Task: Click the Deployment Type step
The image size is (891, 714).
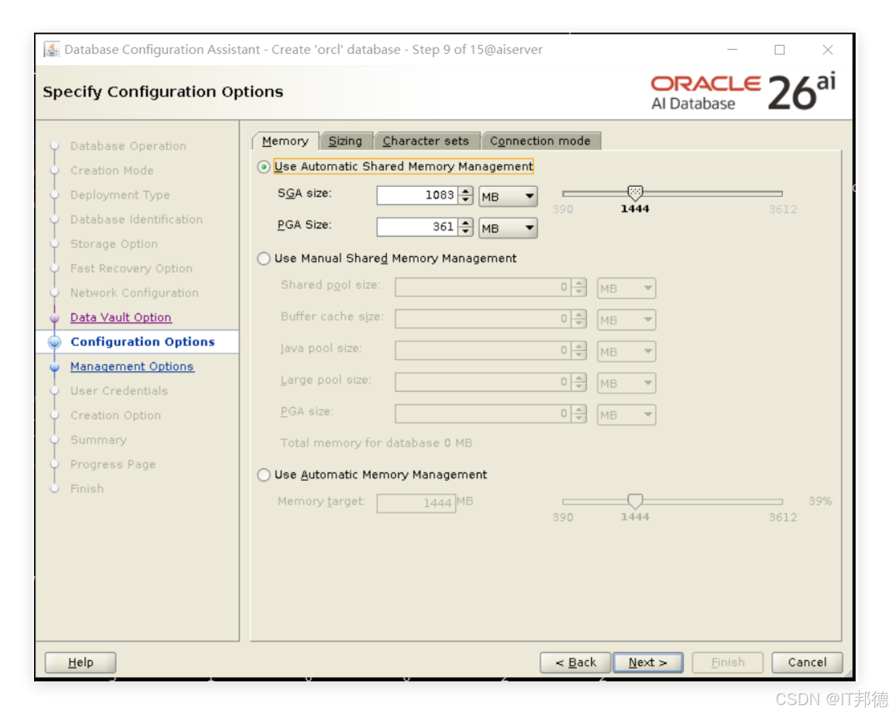Action: coord(120,195)
